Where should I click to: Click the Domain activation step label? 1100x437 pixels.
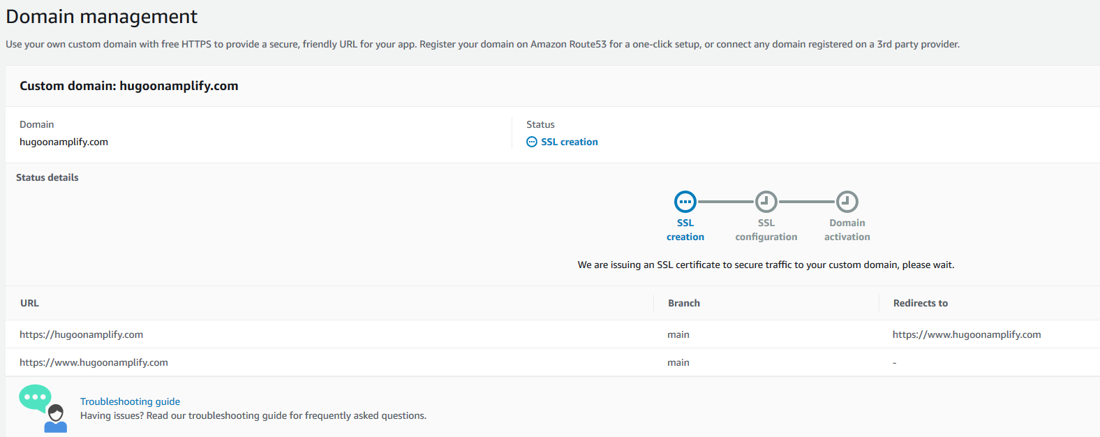click(x=847, y=230)
